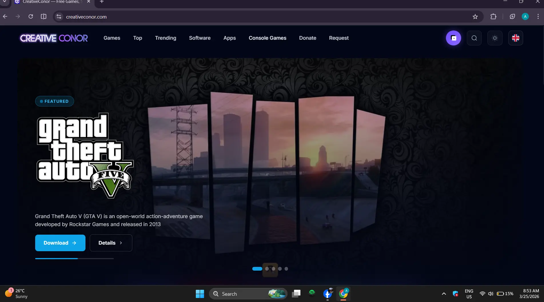The height and width of the screenshot is (302, 544).
Task: Select the third carousel dot
Action: [274, 269]
